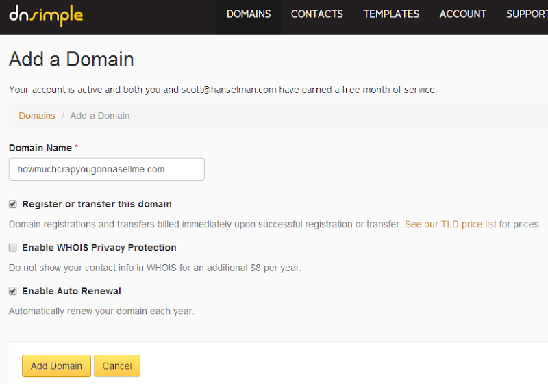The height and width of the screenshot is (384, 548).
Task: Click 'Do not show your contact info' description
Action: 155,268
